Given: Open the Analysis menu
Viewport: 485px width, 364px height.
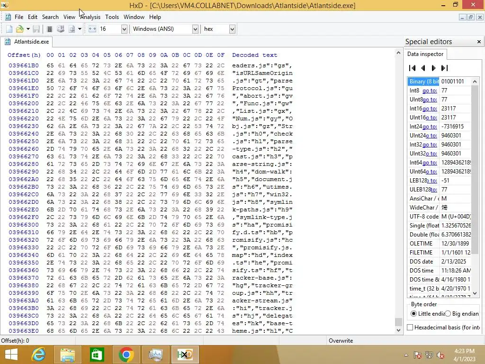Looking at the screenshot, I should [90, 17].
